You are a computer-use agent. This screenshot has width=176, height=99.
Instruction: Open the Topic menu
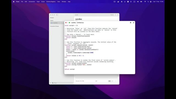[38, 2]
